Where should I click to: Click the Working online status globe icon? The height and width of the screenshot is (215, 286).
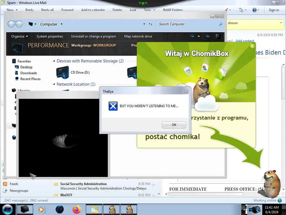point(280,200)
